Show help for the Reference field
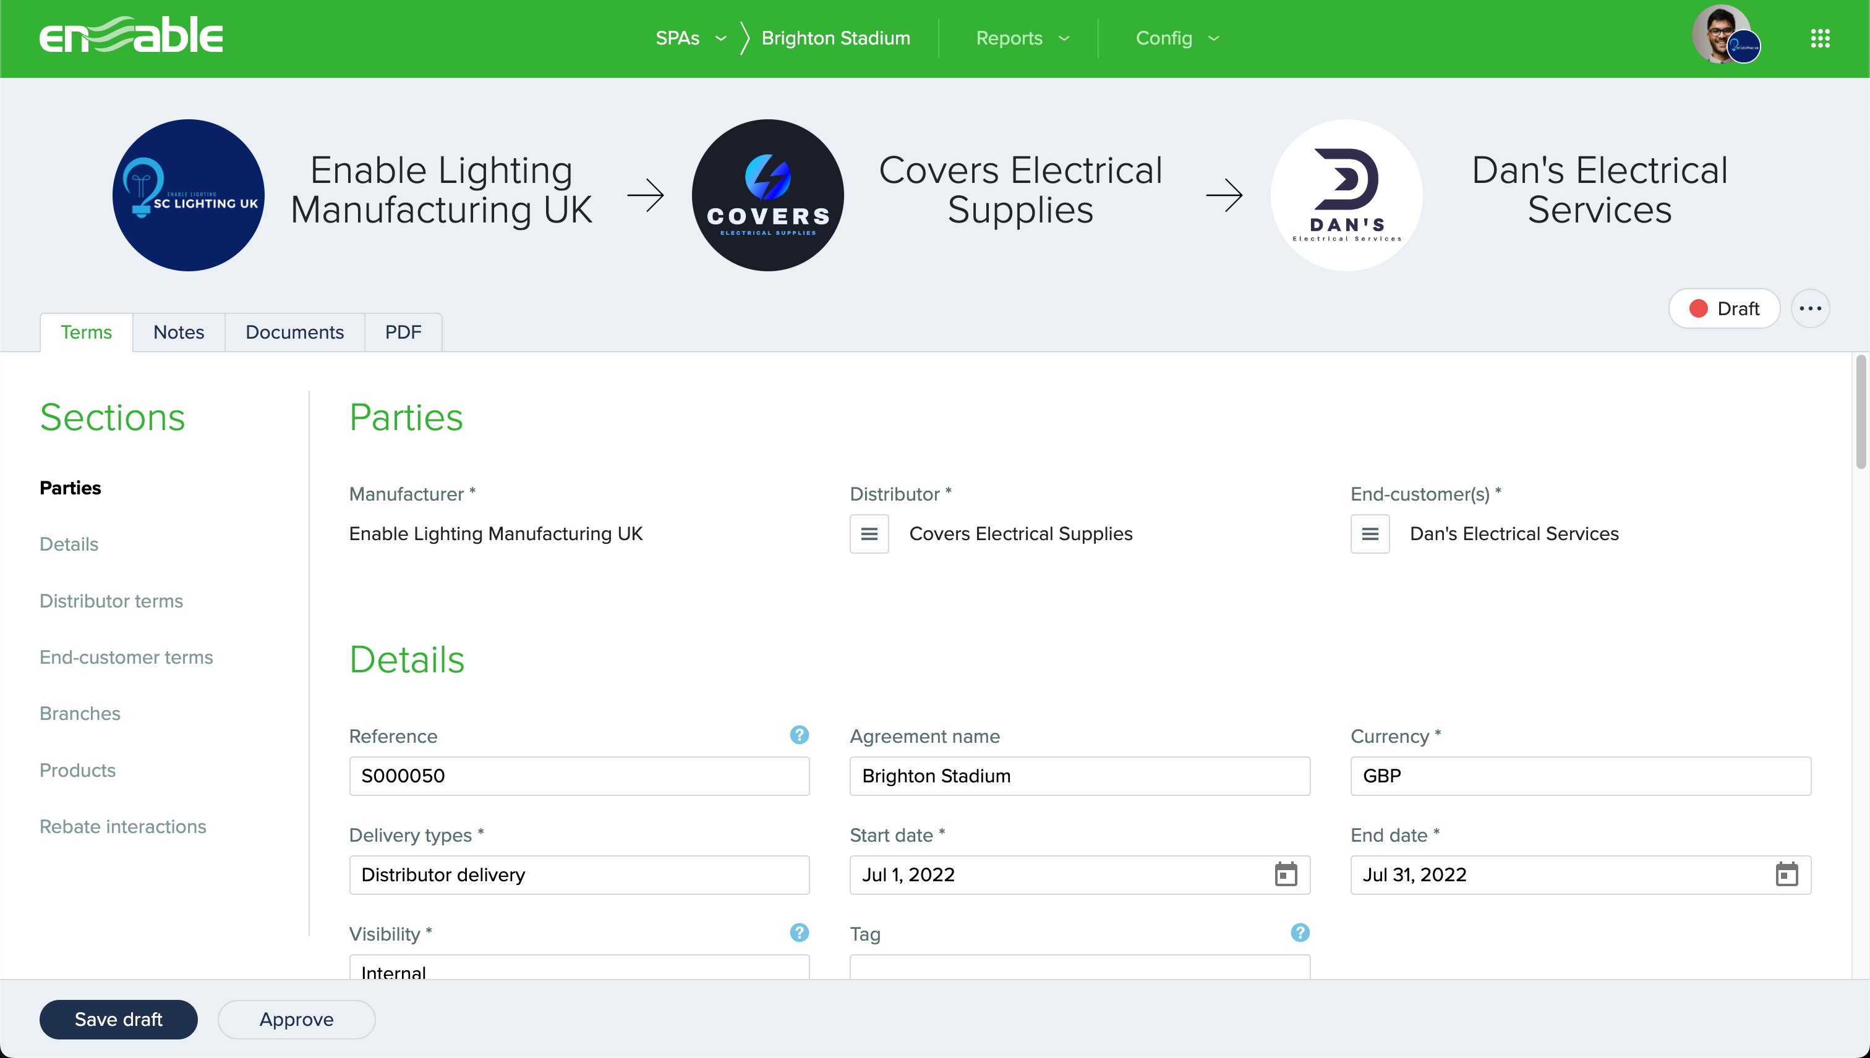The image size is (1870, 1058). click(x=799, y=735)
